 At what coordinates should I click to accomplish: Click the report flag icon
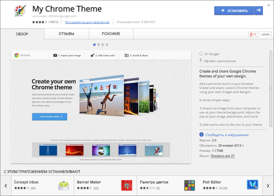pos(202,135)
